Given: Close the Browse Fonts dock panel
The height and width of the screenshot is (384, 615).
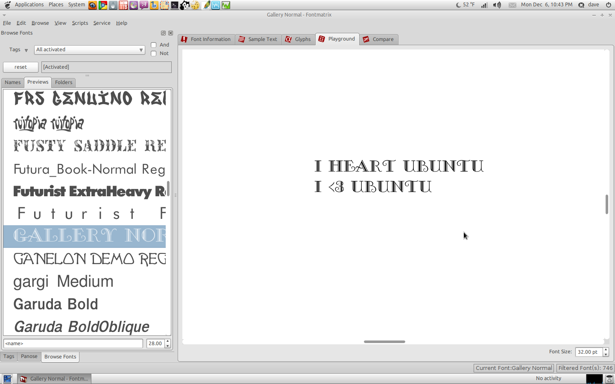Looking at the screenshot, I should (x=170, y=33).
